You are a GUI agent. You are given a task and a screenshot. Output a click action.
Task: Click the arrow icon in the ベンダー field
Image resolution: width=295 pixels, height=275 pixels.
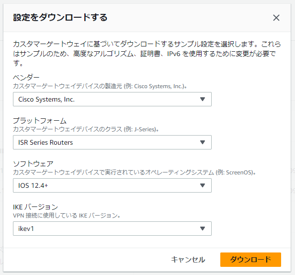point(203,99)
